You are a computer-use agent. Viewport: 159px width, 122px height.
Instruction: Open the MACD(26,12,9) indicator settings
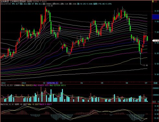[x=7, y=104]
